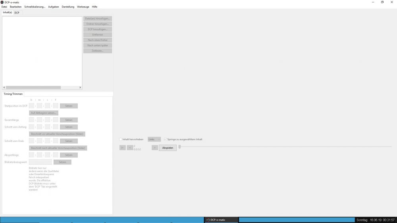
Task: Open the 'Links' eye dropdown
Action: coord(154,139)
